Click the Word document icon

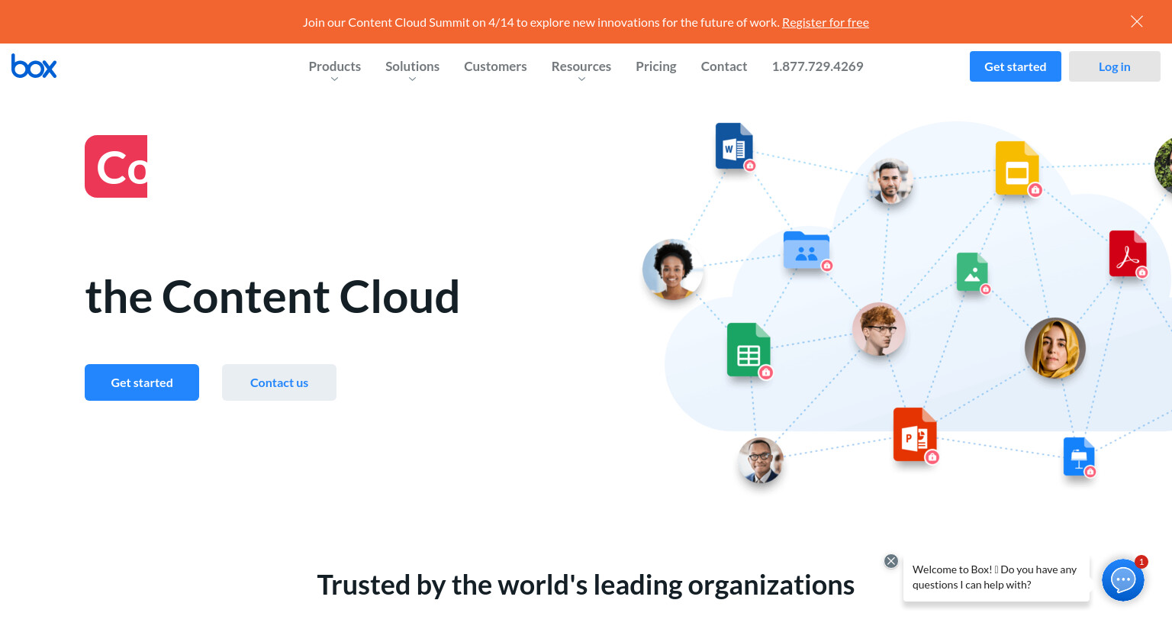click(x=735, y=147)
